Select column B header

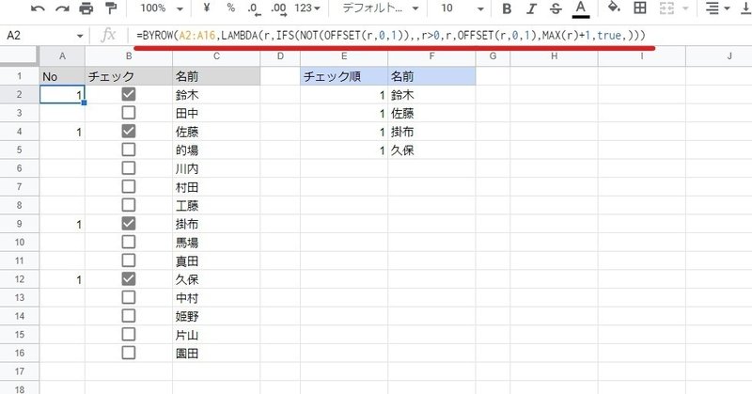129,56
